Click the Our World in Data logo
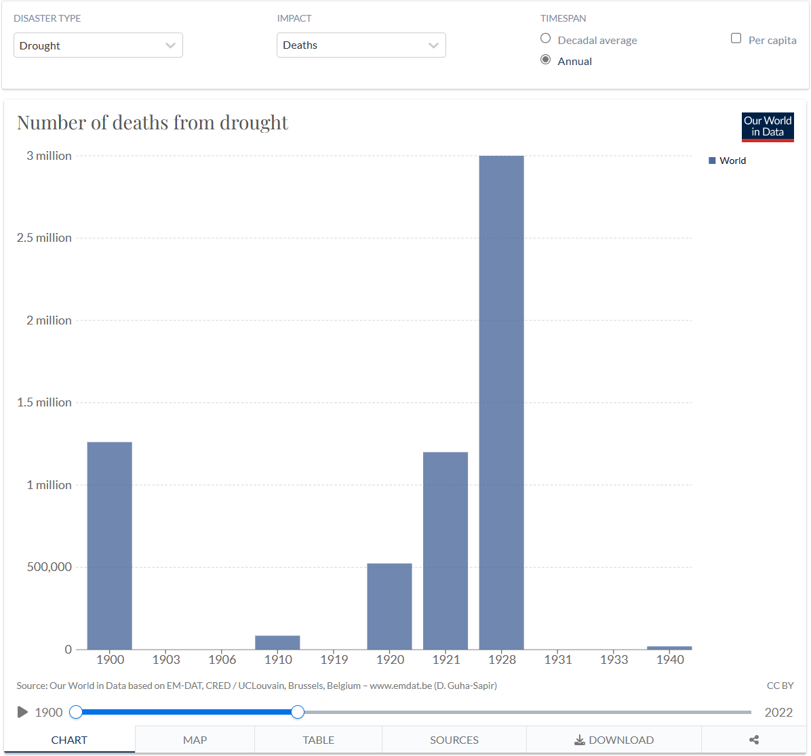Screen dimensions: 811x756 click(767, 127)
